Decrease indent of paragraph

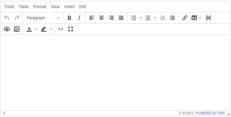162,18
